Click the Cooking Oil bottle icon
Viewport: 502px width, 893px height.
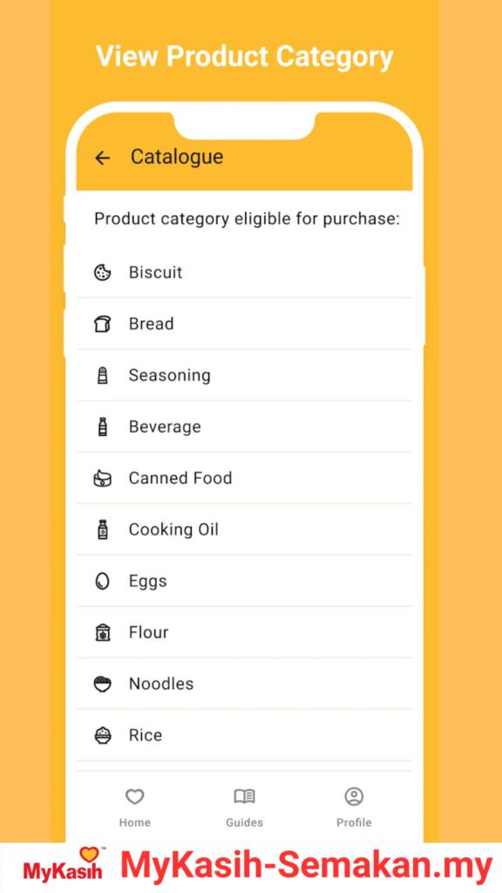click(103, 529)
